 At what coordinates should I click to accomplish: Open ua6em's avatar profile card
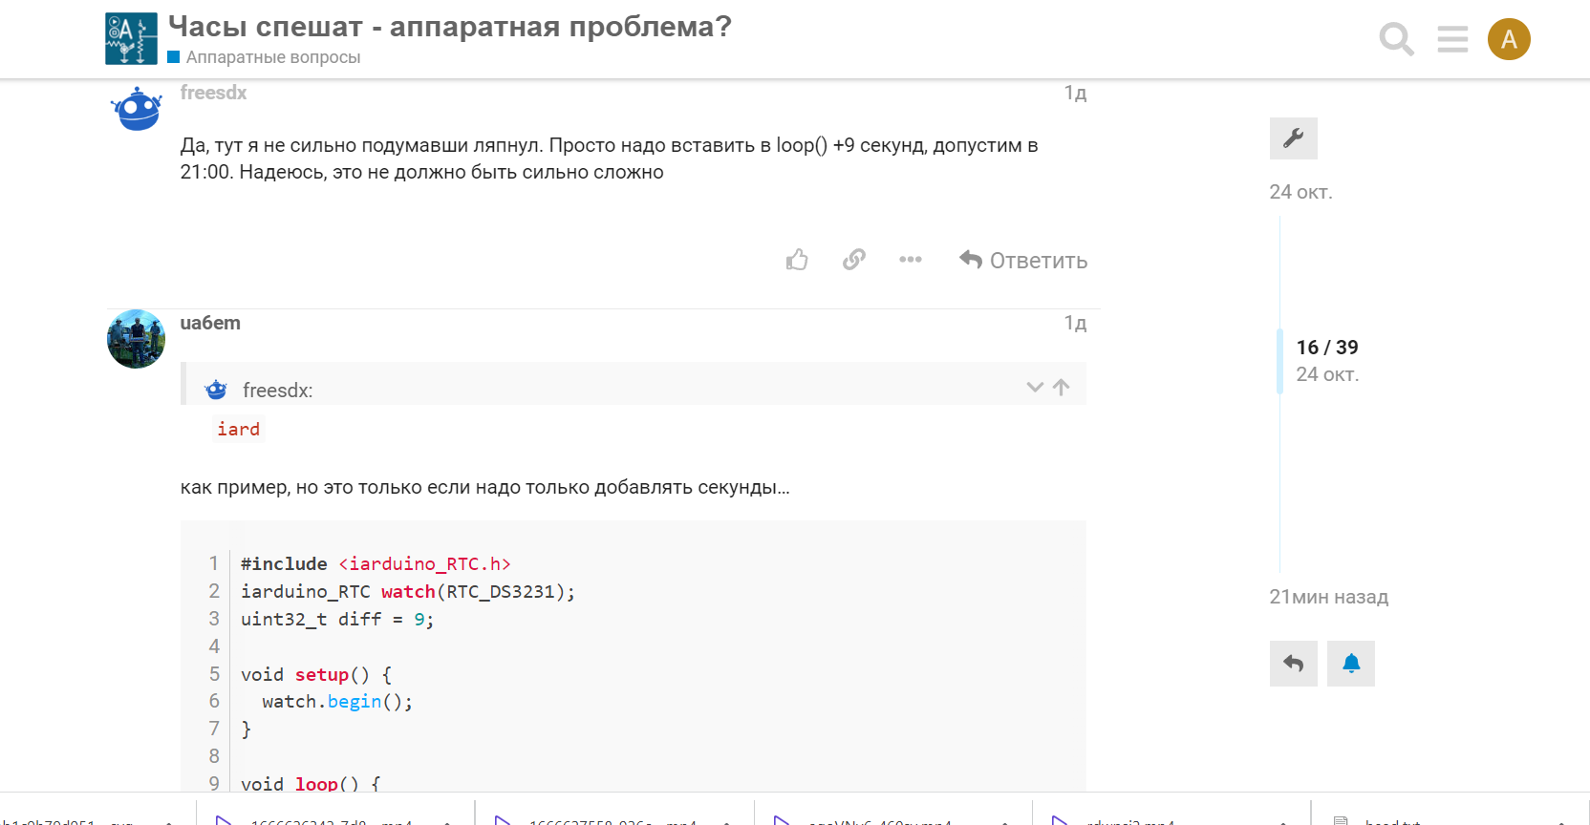coord(136,339)
